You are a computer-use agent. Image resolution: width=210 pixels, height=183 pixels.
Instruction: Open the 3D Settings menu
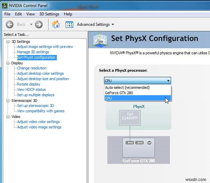[49, 14]
